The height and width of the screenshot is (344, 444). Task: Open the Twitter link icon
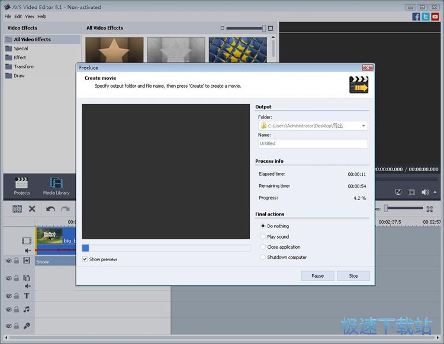(426, 17)
